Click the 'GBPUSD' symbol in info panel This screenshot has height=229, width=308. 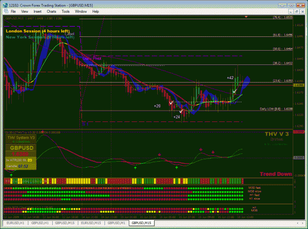coord(22,148)
